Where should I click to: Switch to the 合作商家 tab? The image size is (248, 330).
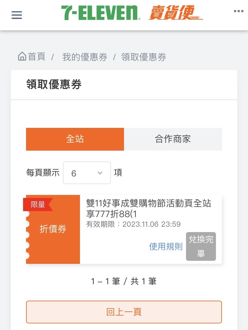tap(173, 139)
